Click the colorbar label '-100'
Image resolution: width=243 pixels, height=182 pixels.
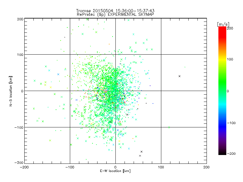231,123
